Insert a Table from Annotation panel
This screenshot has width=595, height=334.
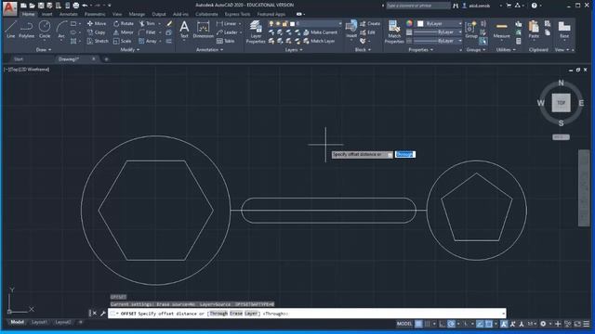225,41
